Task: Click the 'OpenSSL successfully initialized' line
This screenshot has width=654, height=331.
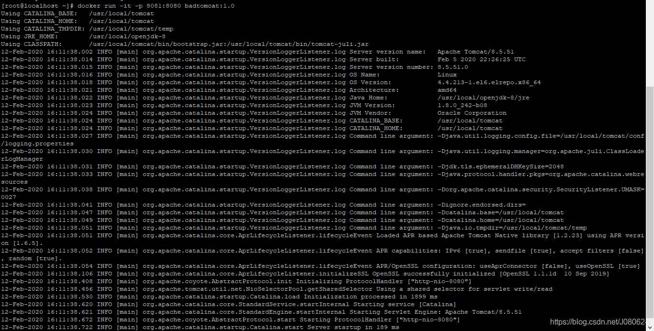Action: pyautogui.click(x=305, y=274)
